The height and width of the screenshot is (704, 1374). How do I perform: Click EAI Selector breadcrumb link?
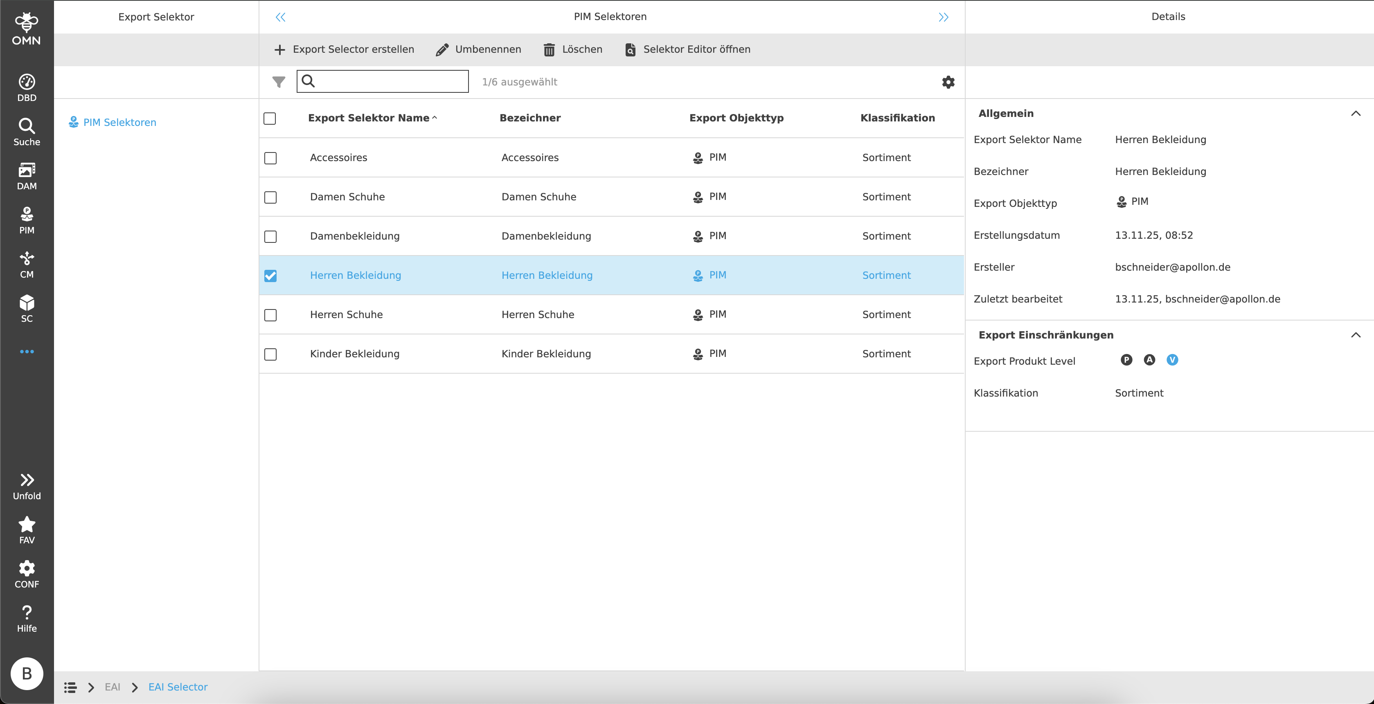coord(178,686)
